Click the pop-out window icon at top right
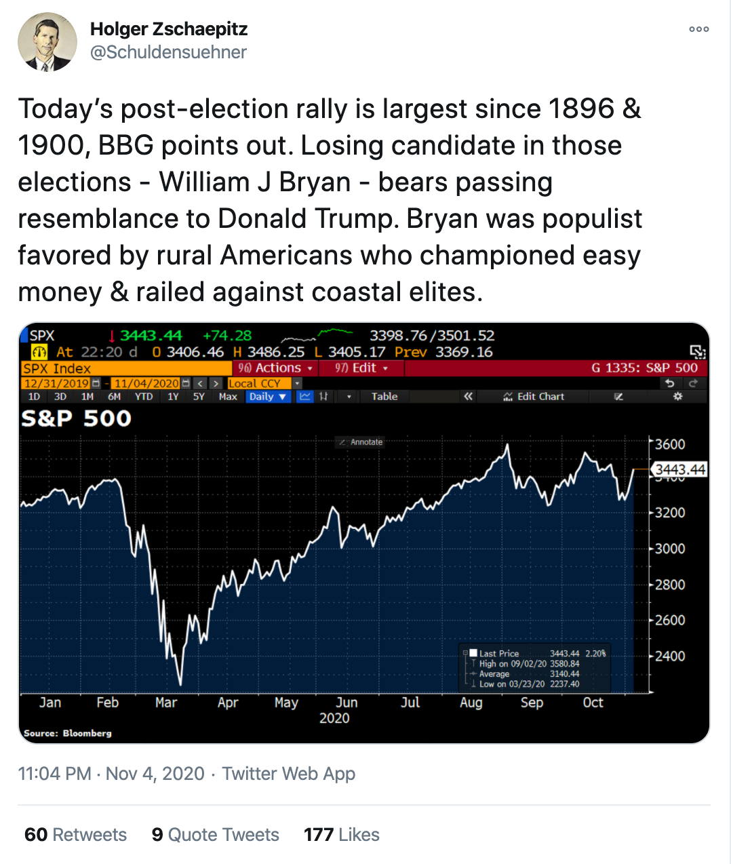This screenshot has height=864, width=731. pos(697,351)
